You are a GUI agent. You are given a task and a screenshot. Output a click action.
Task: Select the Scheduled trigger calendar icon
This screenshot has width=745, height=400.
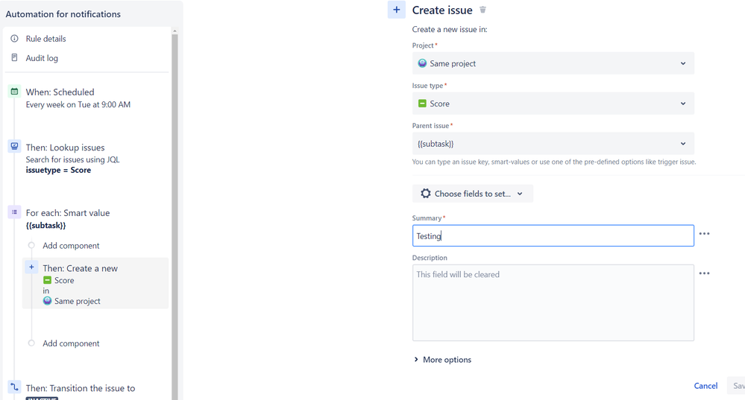[15, 92]
